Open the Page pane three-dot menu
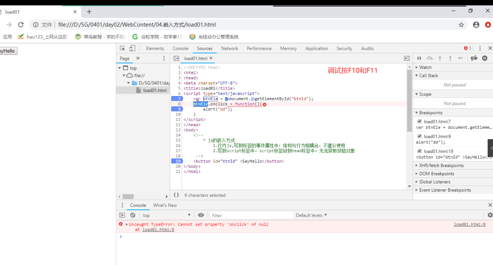493x265 pixels. (164, 58)
